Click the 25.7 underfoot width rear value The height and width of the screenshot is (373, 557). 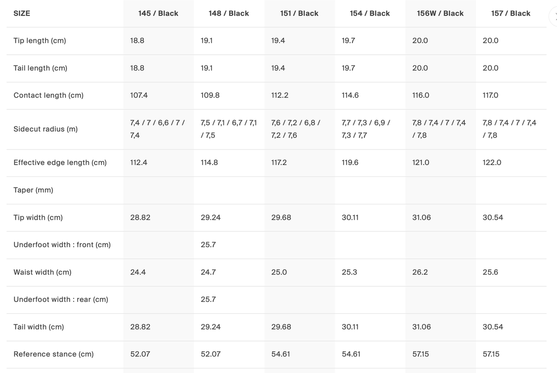click(208, 299)
